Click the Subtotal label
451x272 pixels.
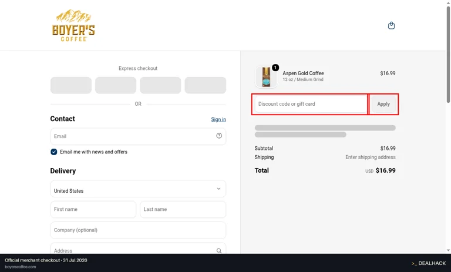pyautogui.click(x=264, y=148)
